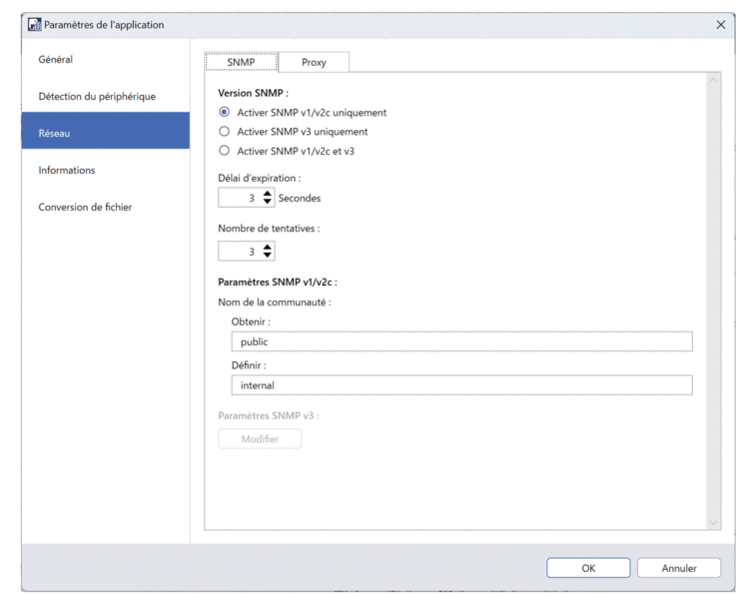
Task: Increase the Nombre de tentatives value
Action: click(268, 247)
